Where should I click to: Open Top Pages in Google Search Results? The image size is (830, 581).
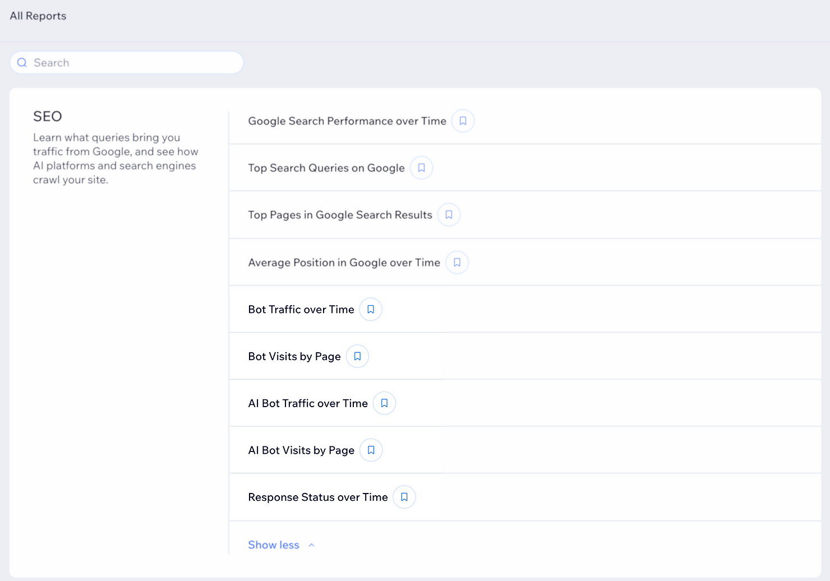point(340,215)
